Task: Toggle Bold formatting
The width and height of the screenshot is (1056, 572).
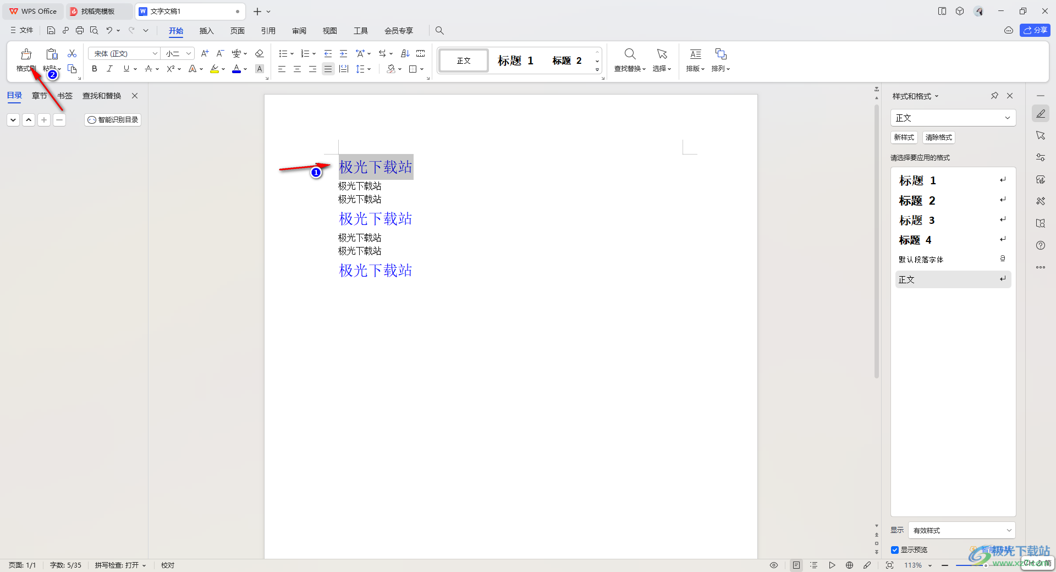Action: (x=95, y=69)
